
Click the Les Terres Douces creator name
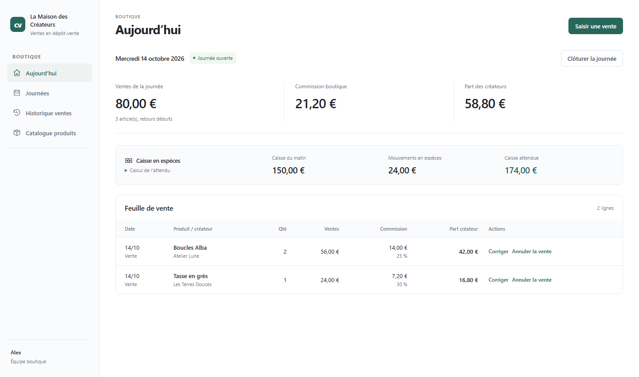[192, 284]
